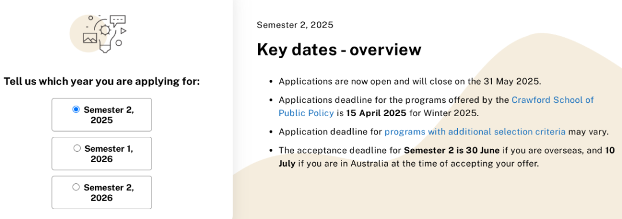Click the Key dates - overview heading
This screenshot has width=622, height=219.
pyautogui.click(x=339, y=50)
